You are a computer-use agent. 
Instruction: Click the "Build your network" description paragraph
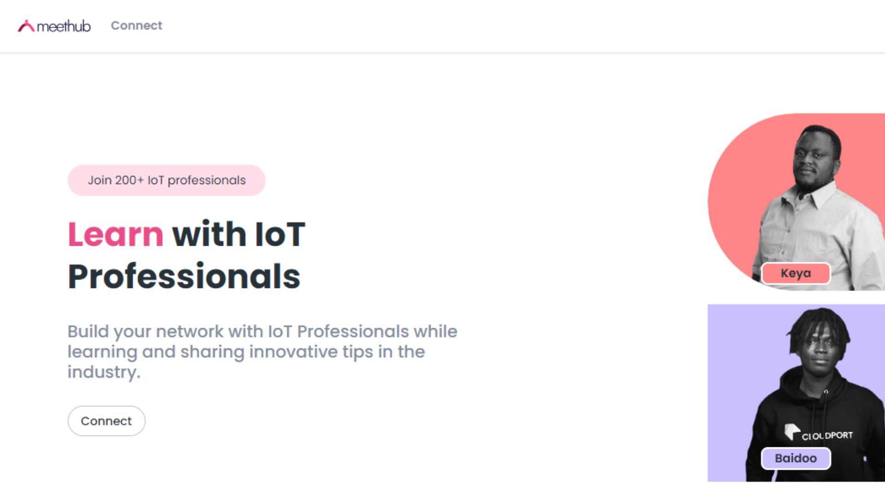tap(262, 351)
